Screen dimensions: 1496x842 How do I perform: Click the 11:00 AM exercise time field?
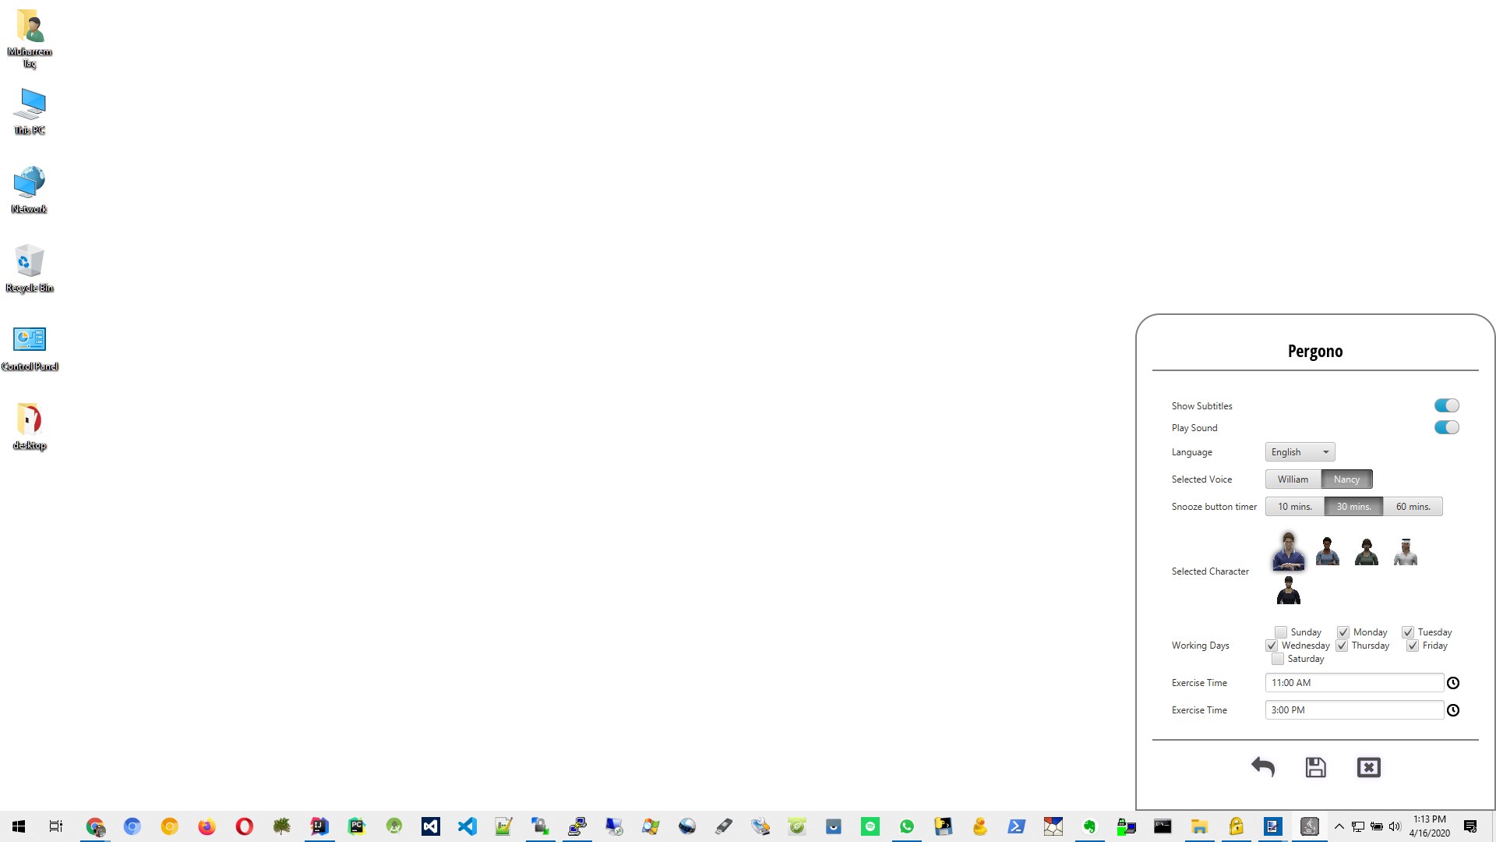click(1353, 683)
